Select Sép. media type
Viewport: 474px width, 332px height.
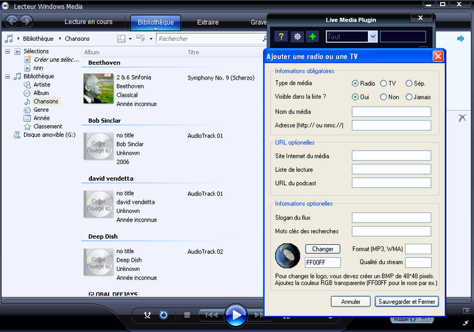tap(409, 83)
